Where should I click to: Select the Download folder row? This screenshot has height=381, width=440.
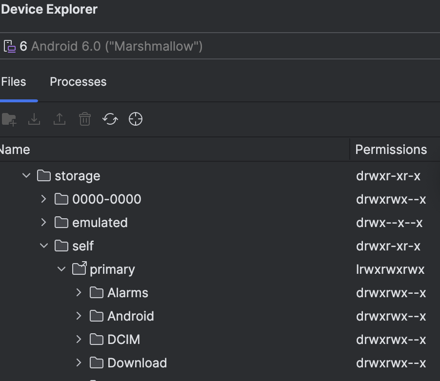coord(137,363)
